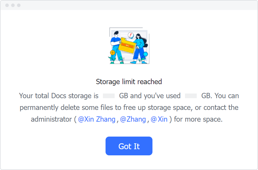Click the second masked GB value placeholder

pyautogui.click(x=190, y=96)
